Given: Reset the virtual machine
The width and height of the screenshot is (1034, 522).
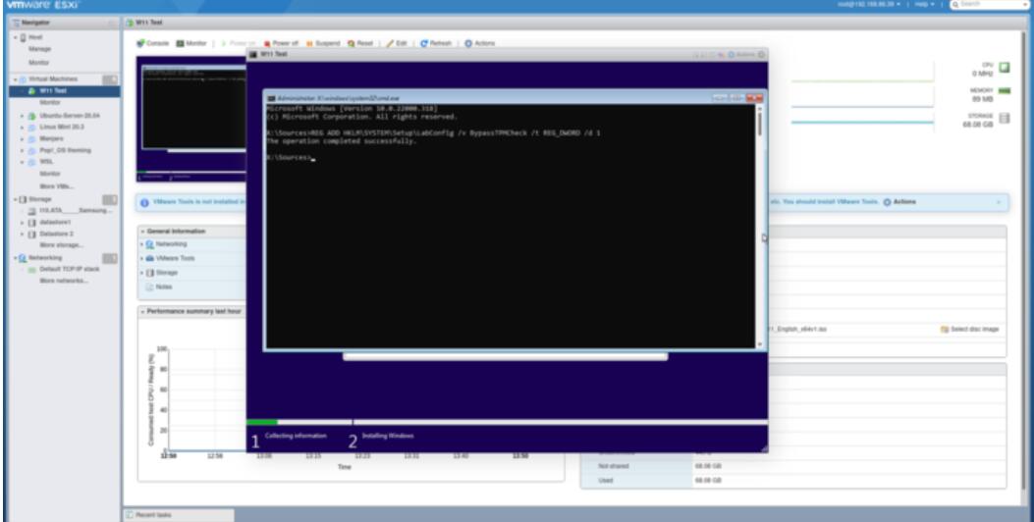Looking at the screenshot, I should coord(360,43).
